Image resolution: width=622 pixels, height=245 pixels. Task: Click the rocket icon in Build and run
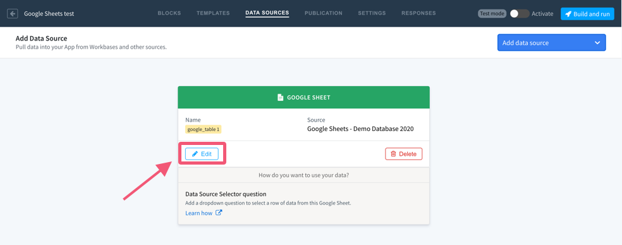tap(568, 14)
